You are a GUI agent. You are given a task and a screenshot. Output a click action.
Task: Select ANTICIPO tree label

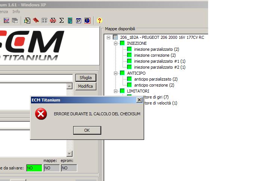(136, 73)
